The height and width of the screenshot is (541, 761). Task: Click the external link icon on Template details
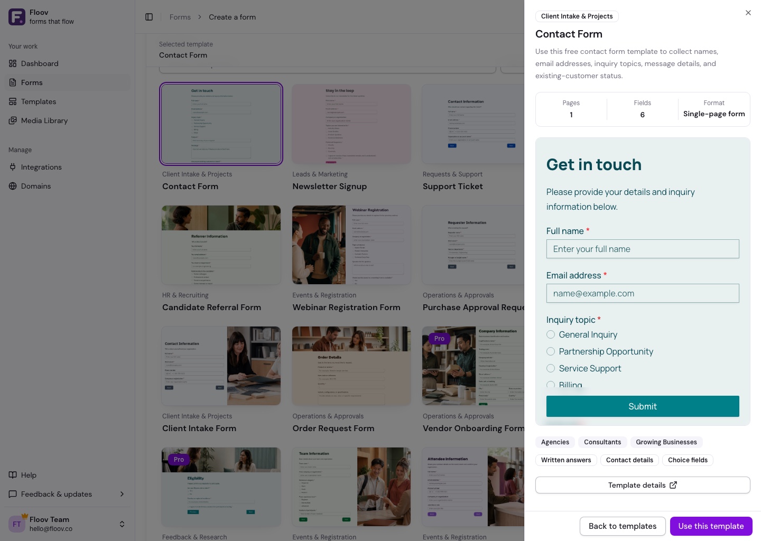pyautogui.click(x=673, y=485)
